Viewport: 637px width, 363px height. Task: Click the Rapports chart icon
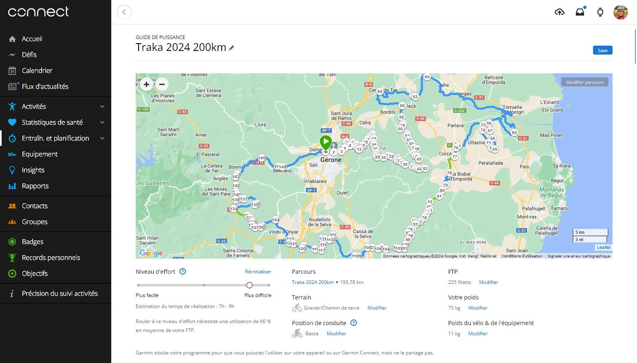(x=12, y=186)
